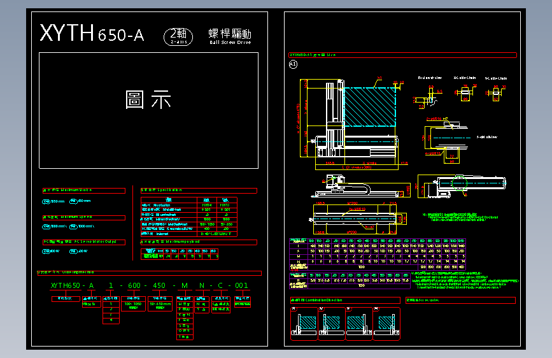Viewport: 552px width, 358px height.
Task: Select the oval 2軸 2-axis badge
Action: (178, 37)
